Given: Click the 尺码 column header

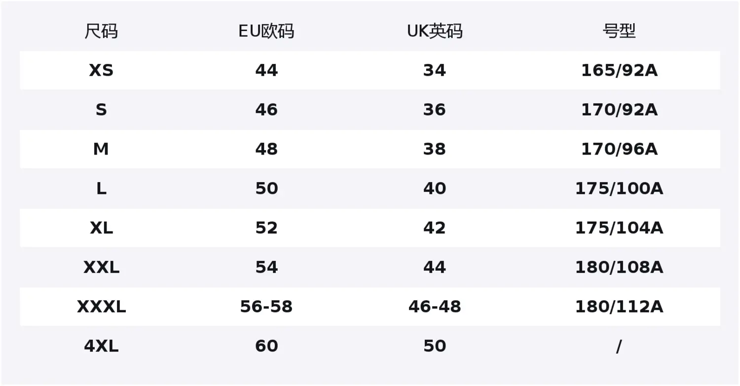Looking at the screenshot, I should click(101, 31).
